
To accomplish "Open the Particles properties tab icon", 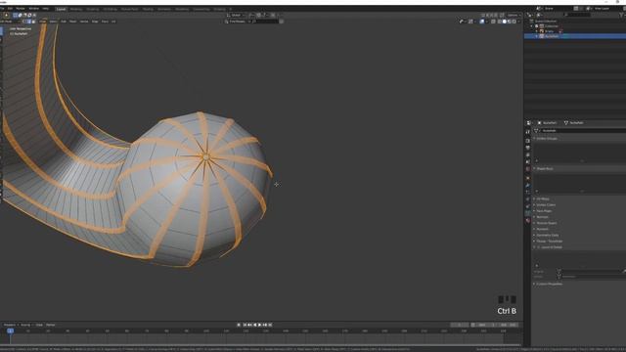I will tap(528, 192).
